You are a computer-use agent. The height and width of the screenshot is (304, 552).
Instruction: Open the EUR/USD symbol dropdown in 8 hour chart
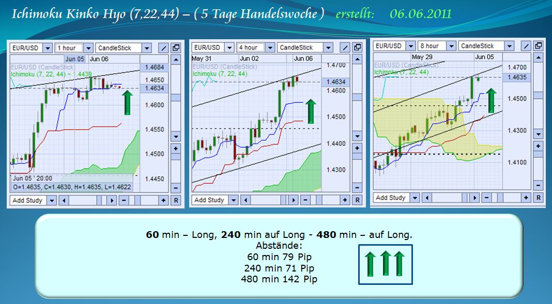[x=410, y=46]
